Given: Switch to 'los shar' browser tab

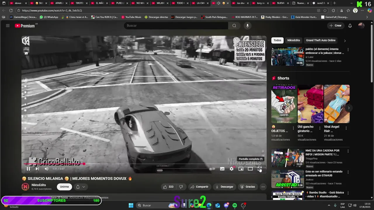Looking at the screenshot, I should coord(241,3).
